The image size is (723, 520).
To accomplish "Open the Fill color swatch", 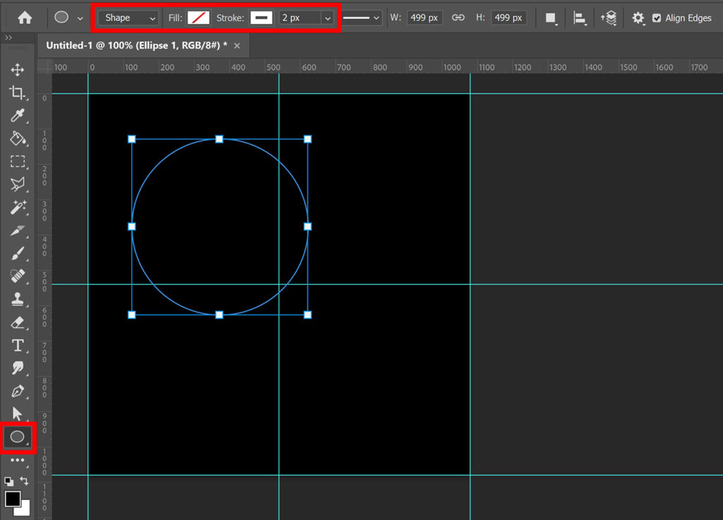I will coord(198,18).
